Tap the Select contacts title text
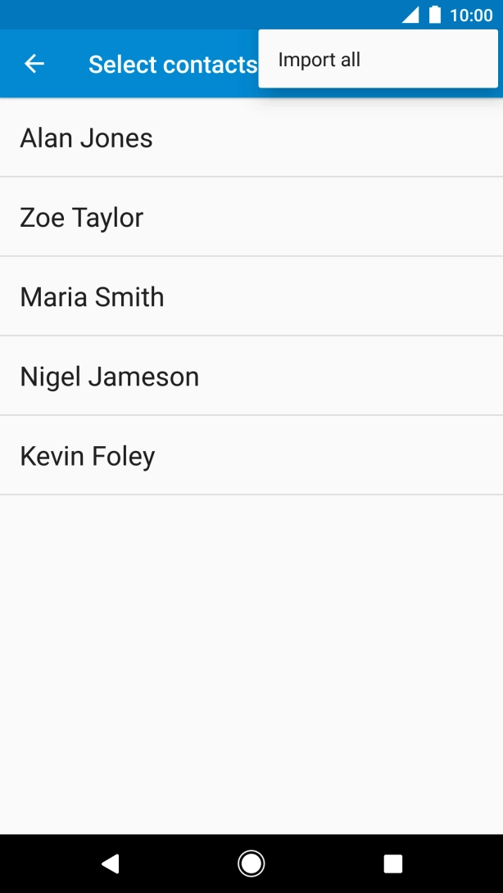This screenshot has width=503, height=893. [172, 65]
